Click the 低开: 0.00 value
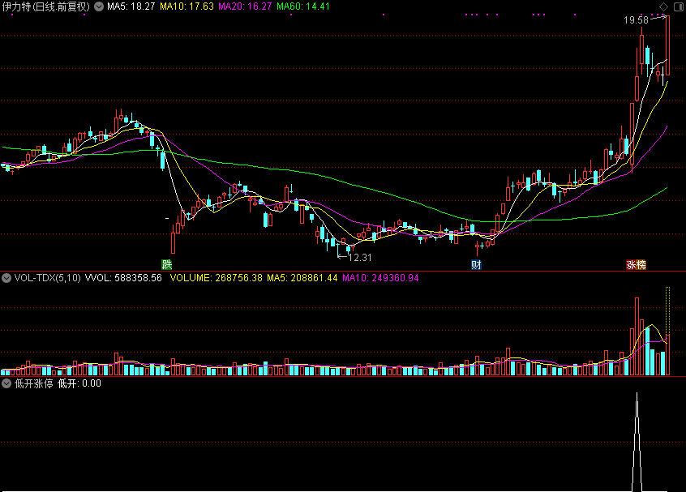The height and width of the screenshot is (492, 686). (x=79, y=383)
